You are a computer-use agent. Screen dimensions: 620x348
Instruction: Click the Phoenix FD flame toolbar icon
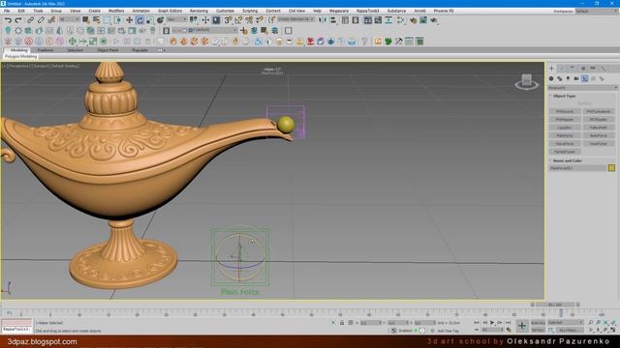[x=173, y=41]
